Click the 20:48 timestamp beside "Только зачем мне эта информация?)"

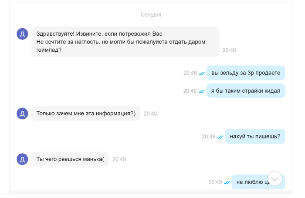click(x=150, y=114)
